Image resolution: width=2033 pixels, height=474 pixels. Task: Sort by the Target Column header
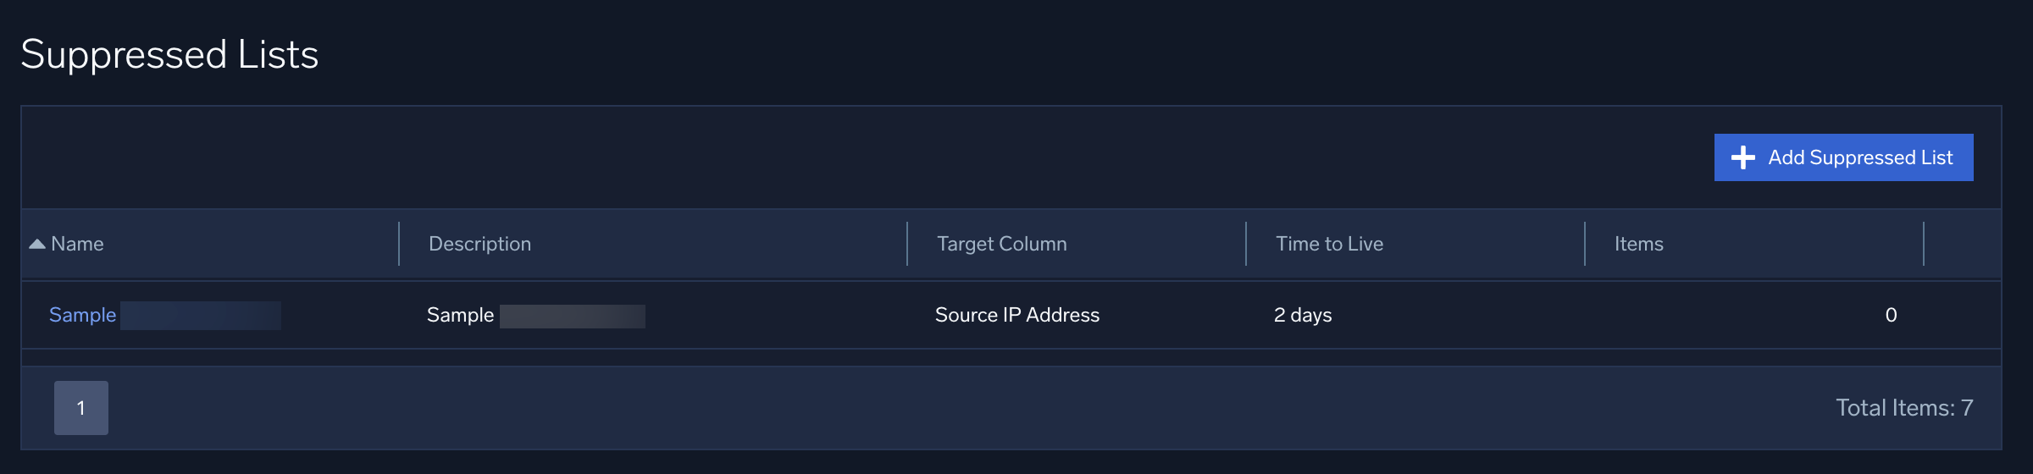click(1001, 244)
